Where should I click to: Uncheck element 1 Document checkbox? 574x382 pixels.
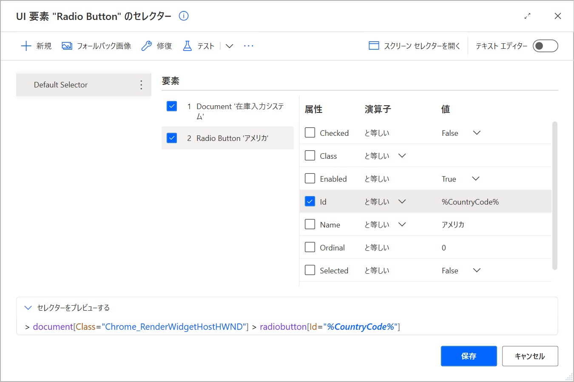pyautogui.click(x=172, y=106)
